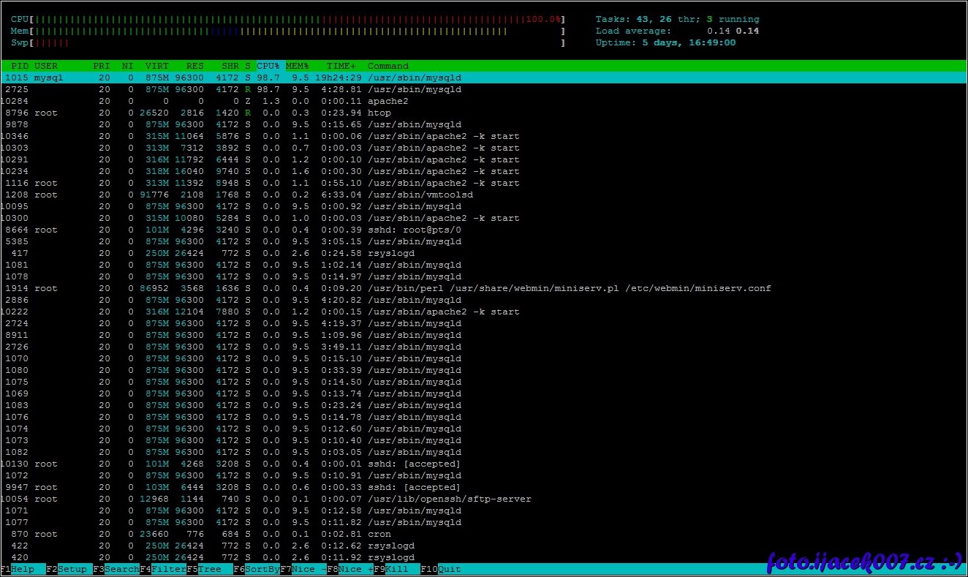Sort by the MEM% column header
This screenshot has width=968, height=577.
tap(297, 66)
